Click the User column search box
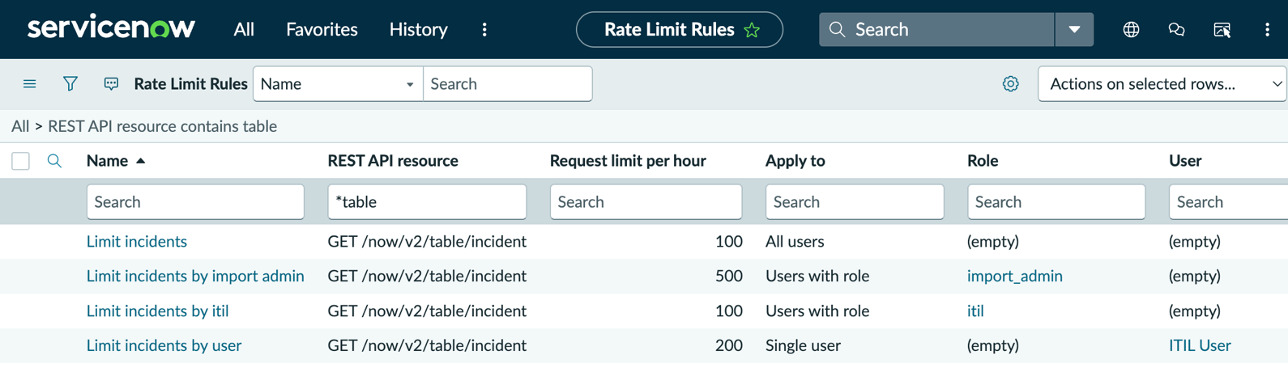Screen dimensions: 1288x372 coord(1228,202)
